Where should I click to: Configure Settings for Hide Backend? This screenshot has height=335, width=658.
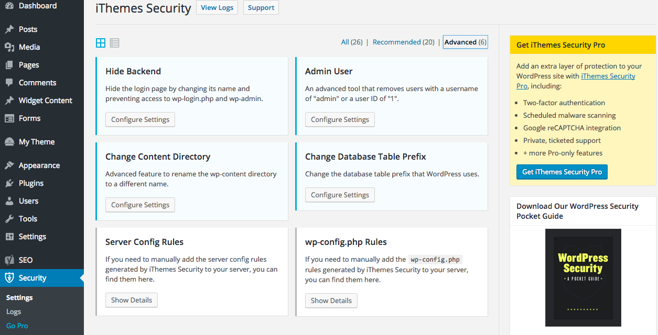[x=140, y=119]
